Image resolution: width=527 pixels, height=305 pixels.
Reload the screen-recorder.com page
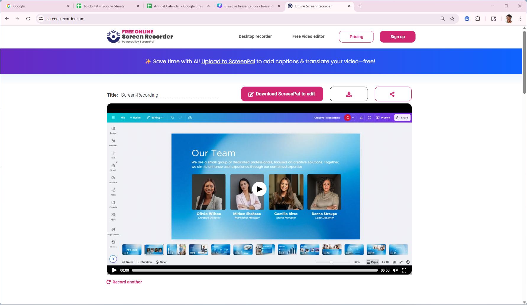pyautogui.click(x=28, y=19)
